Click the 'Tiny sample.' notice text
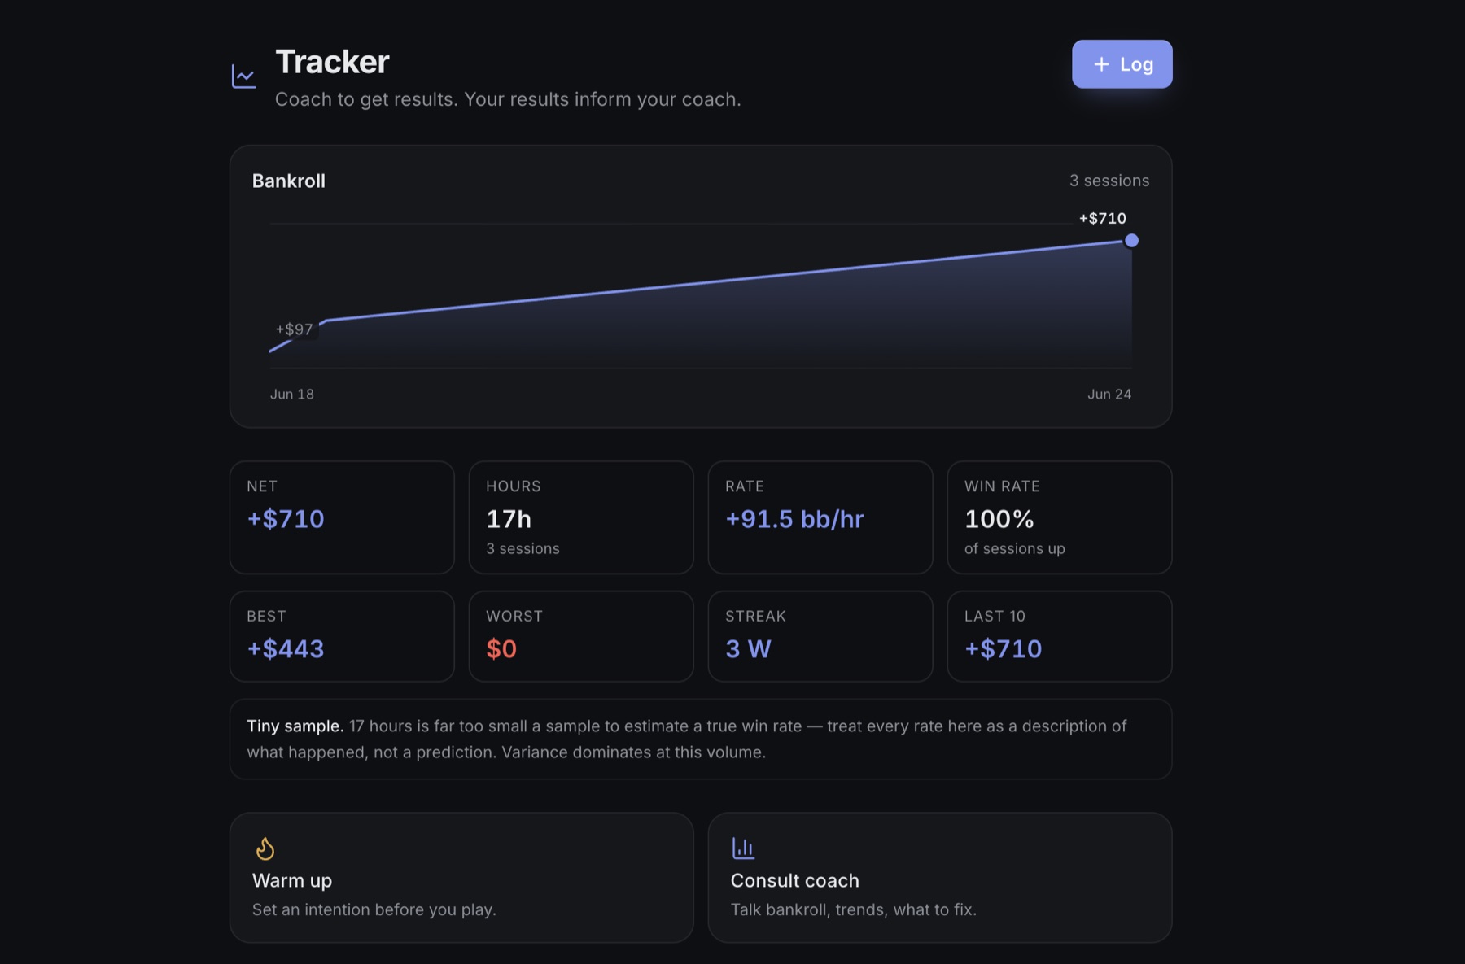 (x=295, y=726)
